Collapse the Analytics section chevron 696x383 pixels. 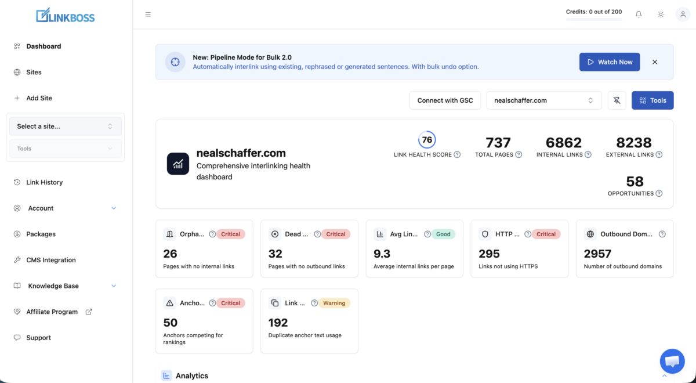(x=664, y=376)
